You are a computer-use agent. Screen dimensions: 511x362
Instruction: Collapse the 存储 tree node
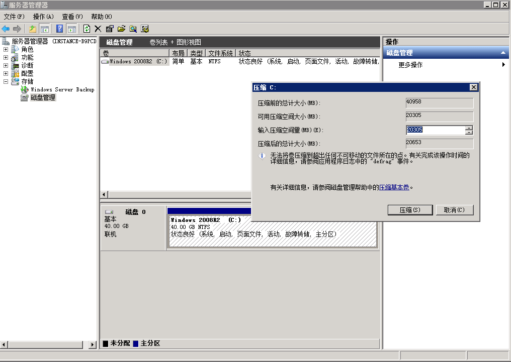(x=6, y=81)
